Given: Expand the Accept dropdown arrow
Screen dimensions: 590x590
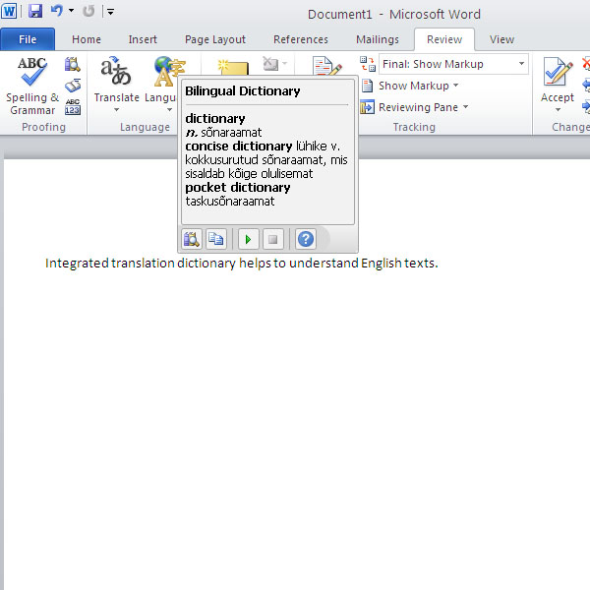Looking at the screenshot, I should pos(558,110).
